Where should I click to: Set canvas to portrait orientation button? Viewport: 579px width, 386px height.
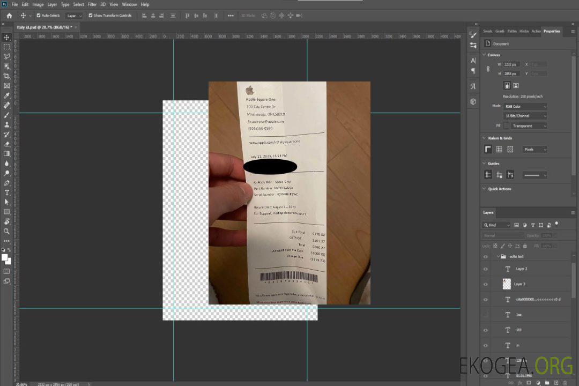pyautogui.click(x=507, y=86)
